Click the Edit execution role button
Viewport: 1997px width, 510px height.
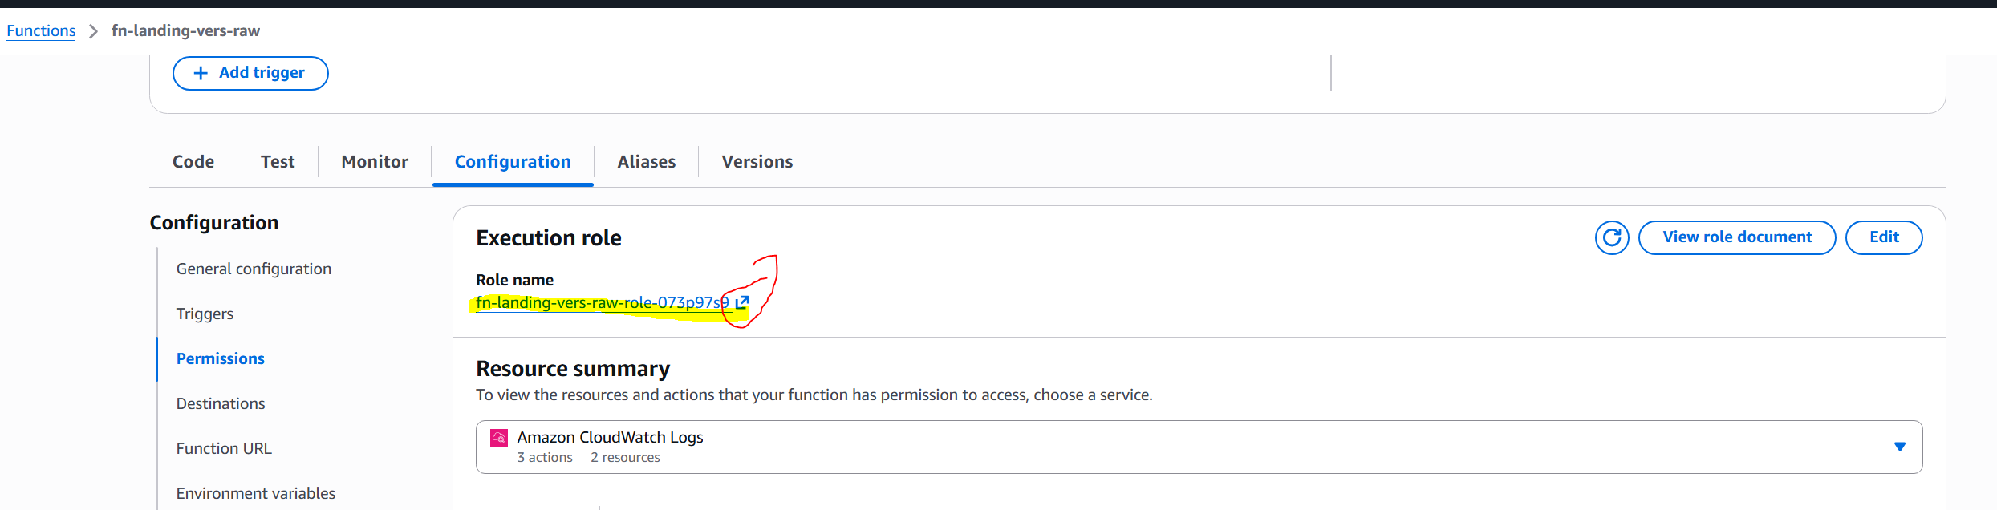(1884, 237)
